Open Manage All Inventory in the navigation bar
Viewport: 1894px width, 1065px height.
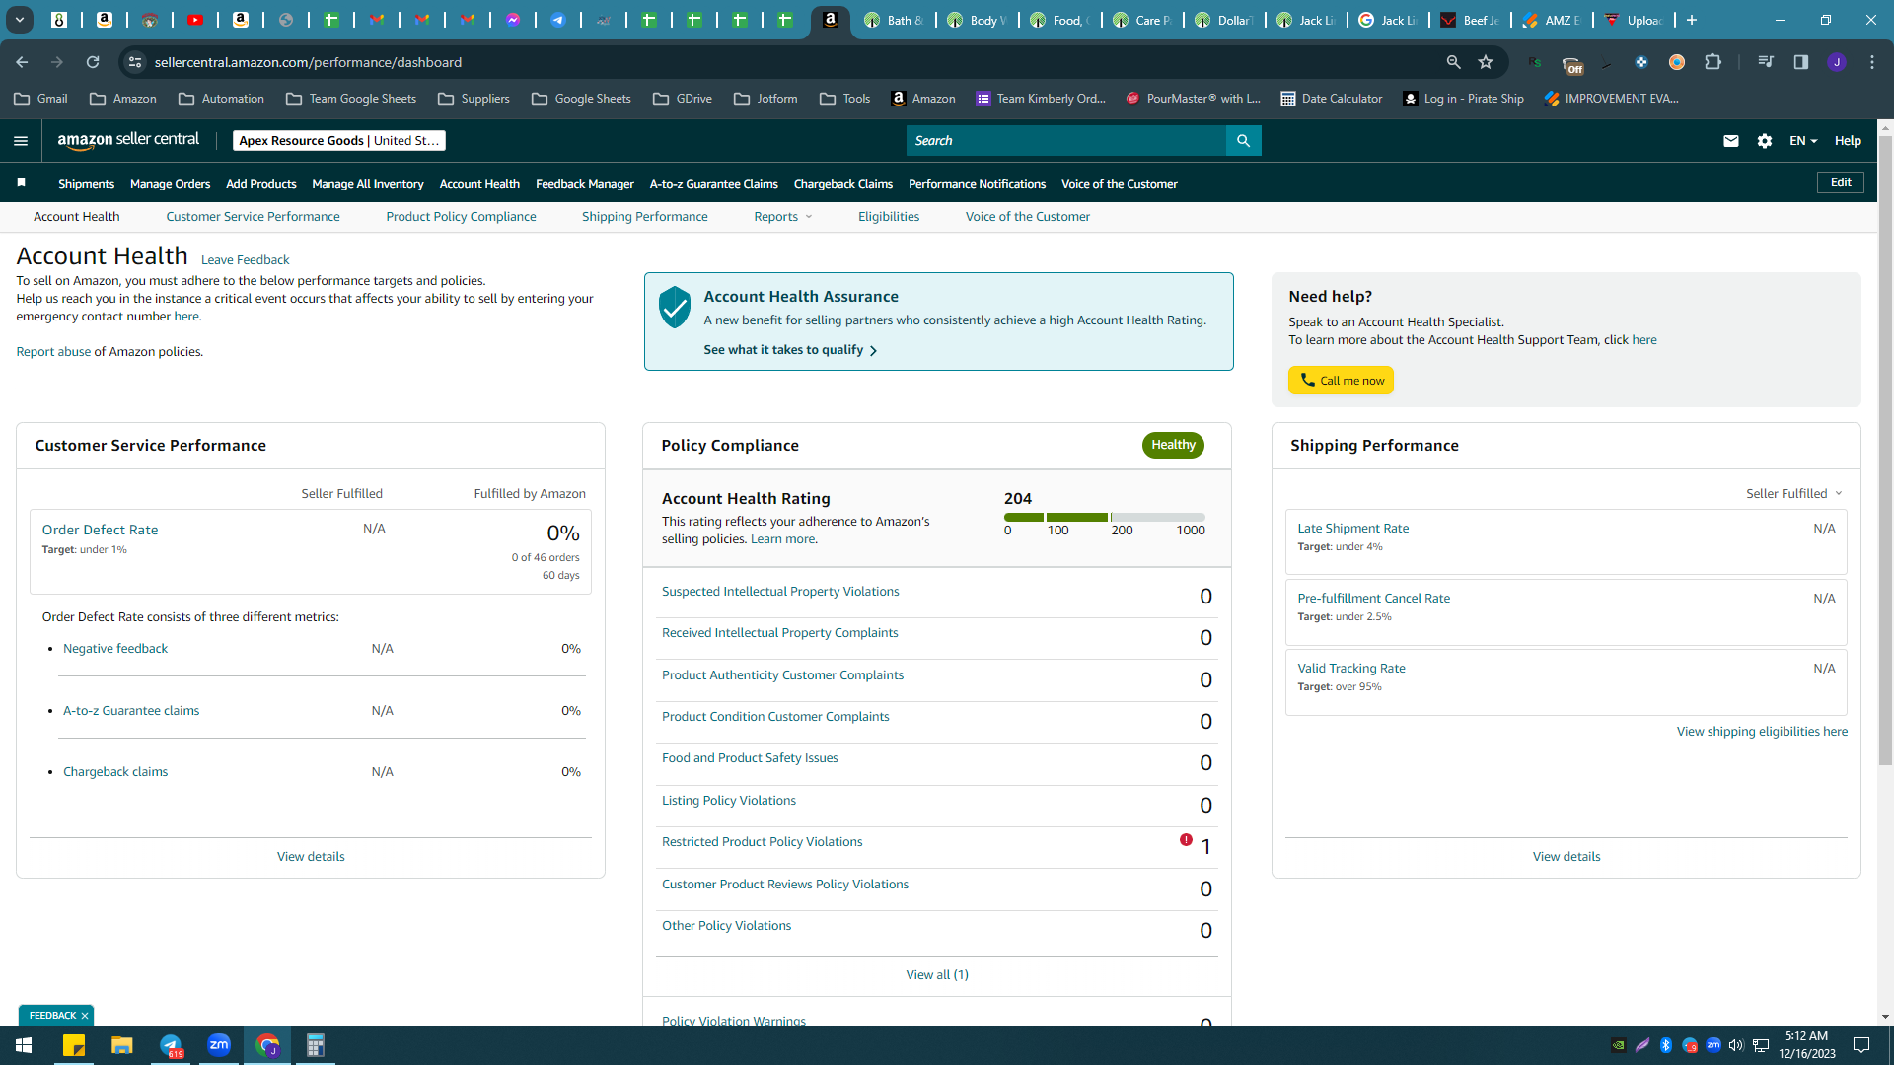click(x=368, y=184)
